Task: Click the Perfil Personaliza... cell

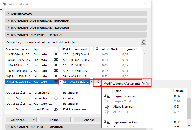Action: point(76,109)
